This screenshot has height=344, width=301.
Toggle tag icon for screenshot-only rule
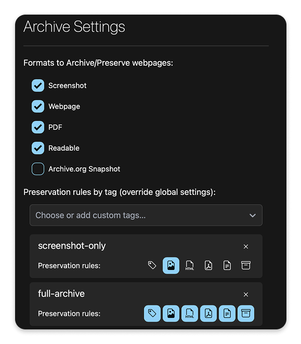coord(152,265)
